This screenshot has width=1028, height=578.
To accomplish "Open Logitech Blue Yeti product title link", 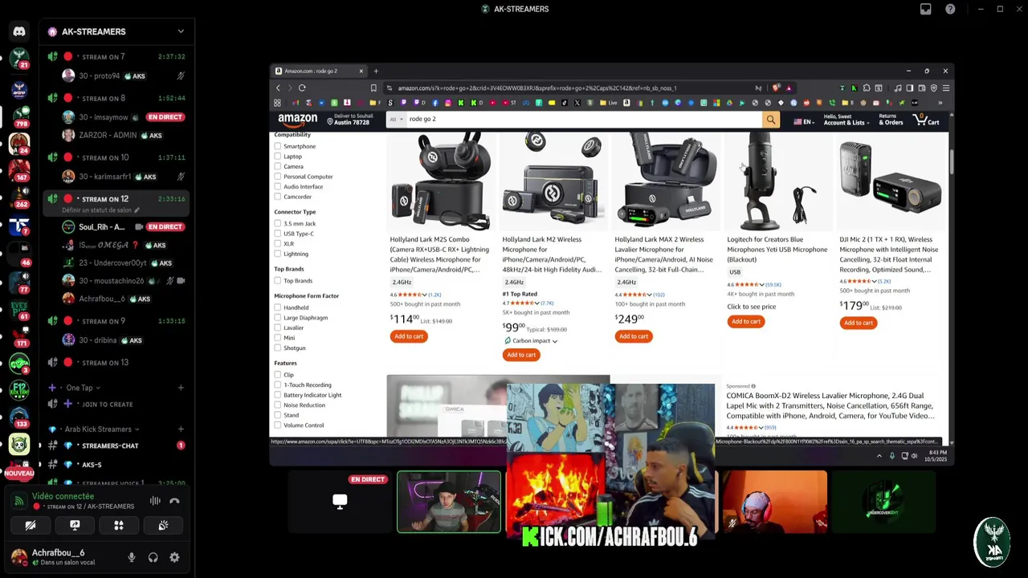I will click(x=777, y=249).
